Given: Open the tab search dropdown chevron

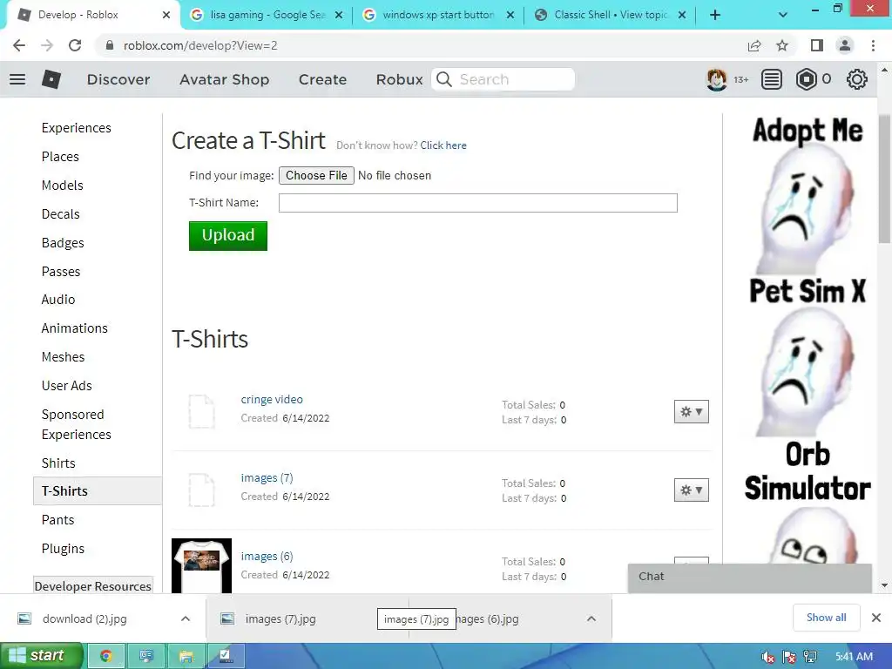Looking at the screenshot, I should pos(783,15).
